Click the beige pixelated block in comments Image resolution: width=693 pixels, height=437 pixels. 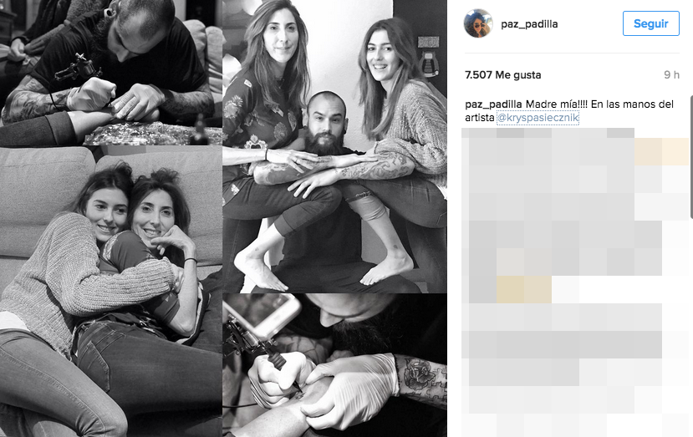[x=524, y=289]
